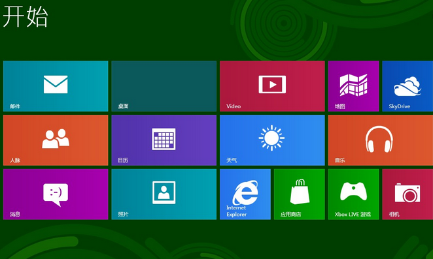Open the Calendar tile (日历)
This screenshot has height=259, width=433.
(164, 140)
